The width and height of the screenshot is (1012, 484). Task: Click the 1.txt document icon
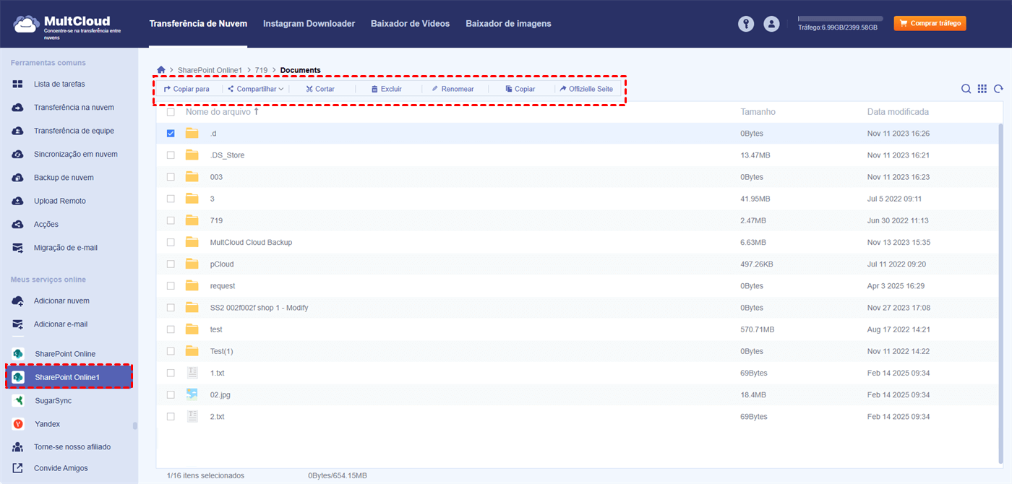coord(192,373)
